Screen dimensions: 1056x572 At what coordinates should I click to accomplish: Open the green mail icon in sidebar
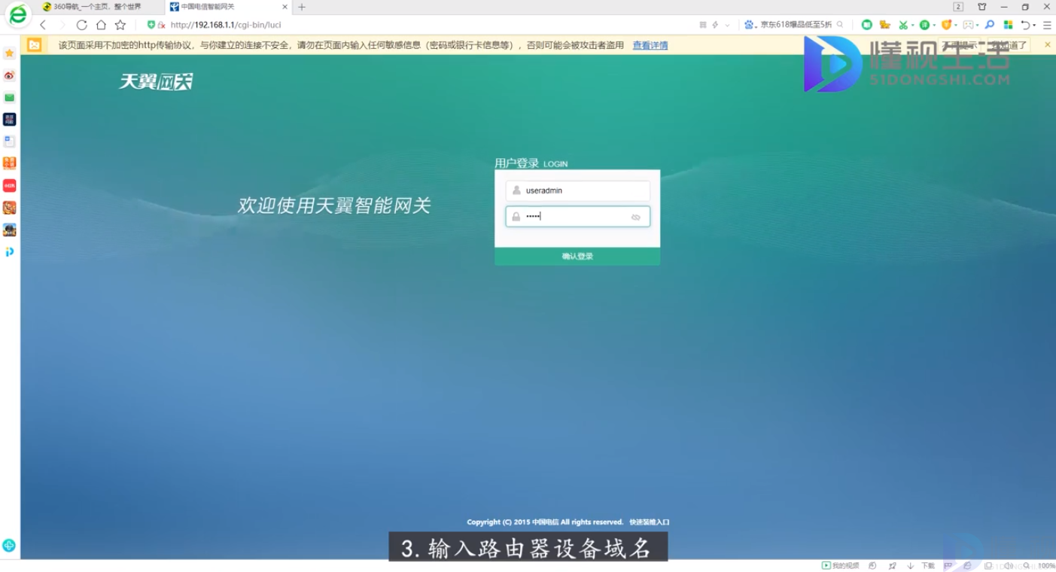point(9,97)
